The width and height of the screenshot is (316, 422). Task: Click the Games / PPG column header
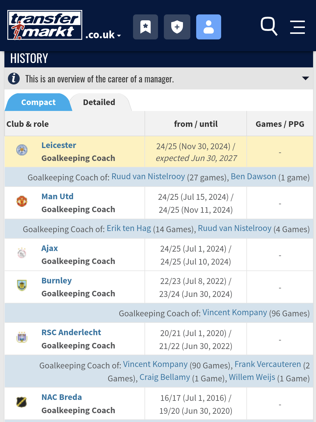pyautogui.click(x=280, y=124)
